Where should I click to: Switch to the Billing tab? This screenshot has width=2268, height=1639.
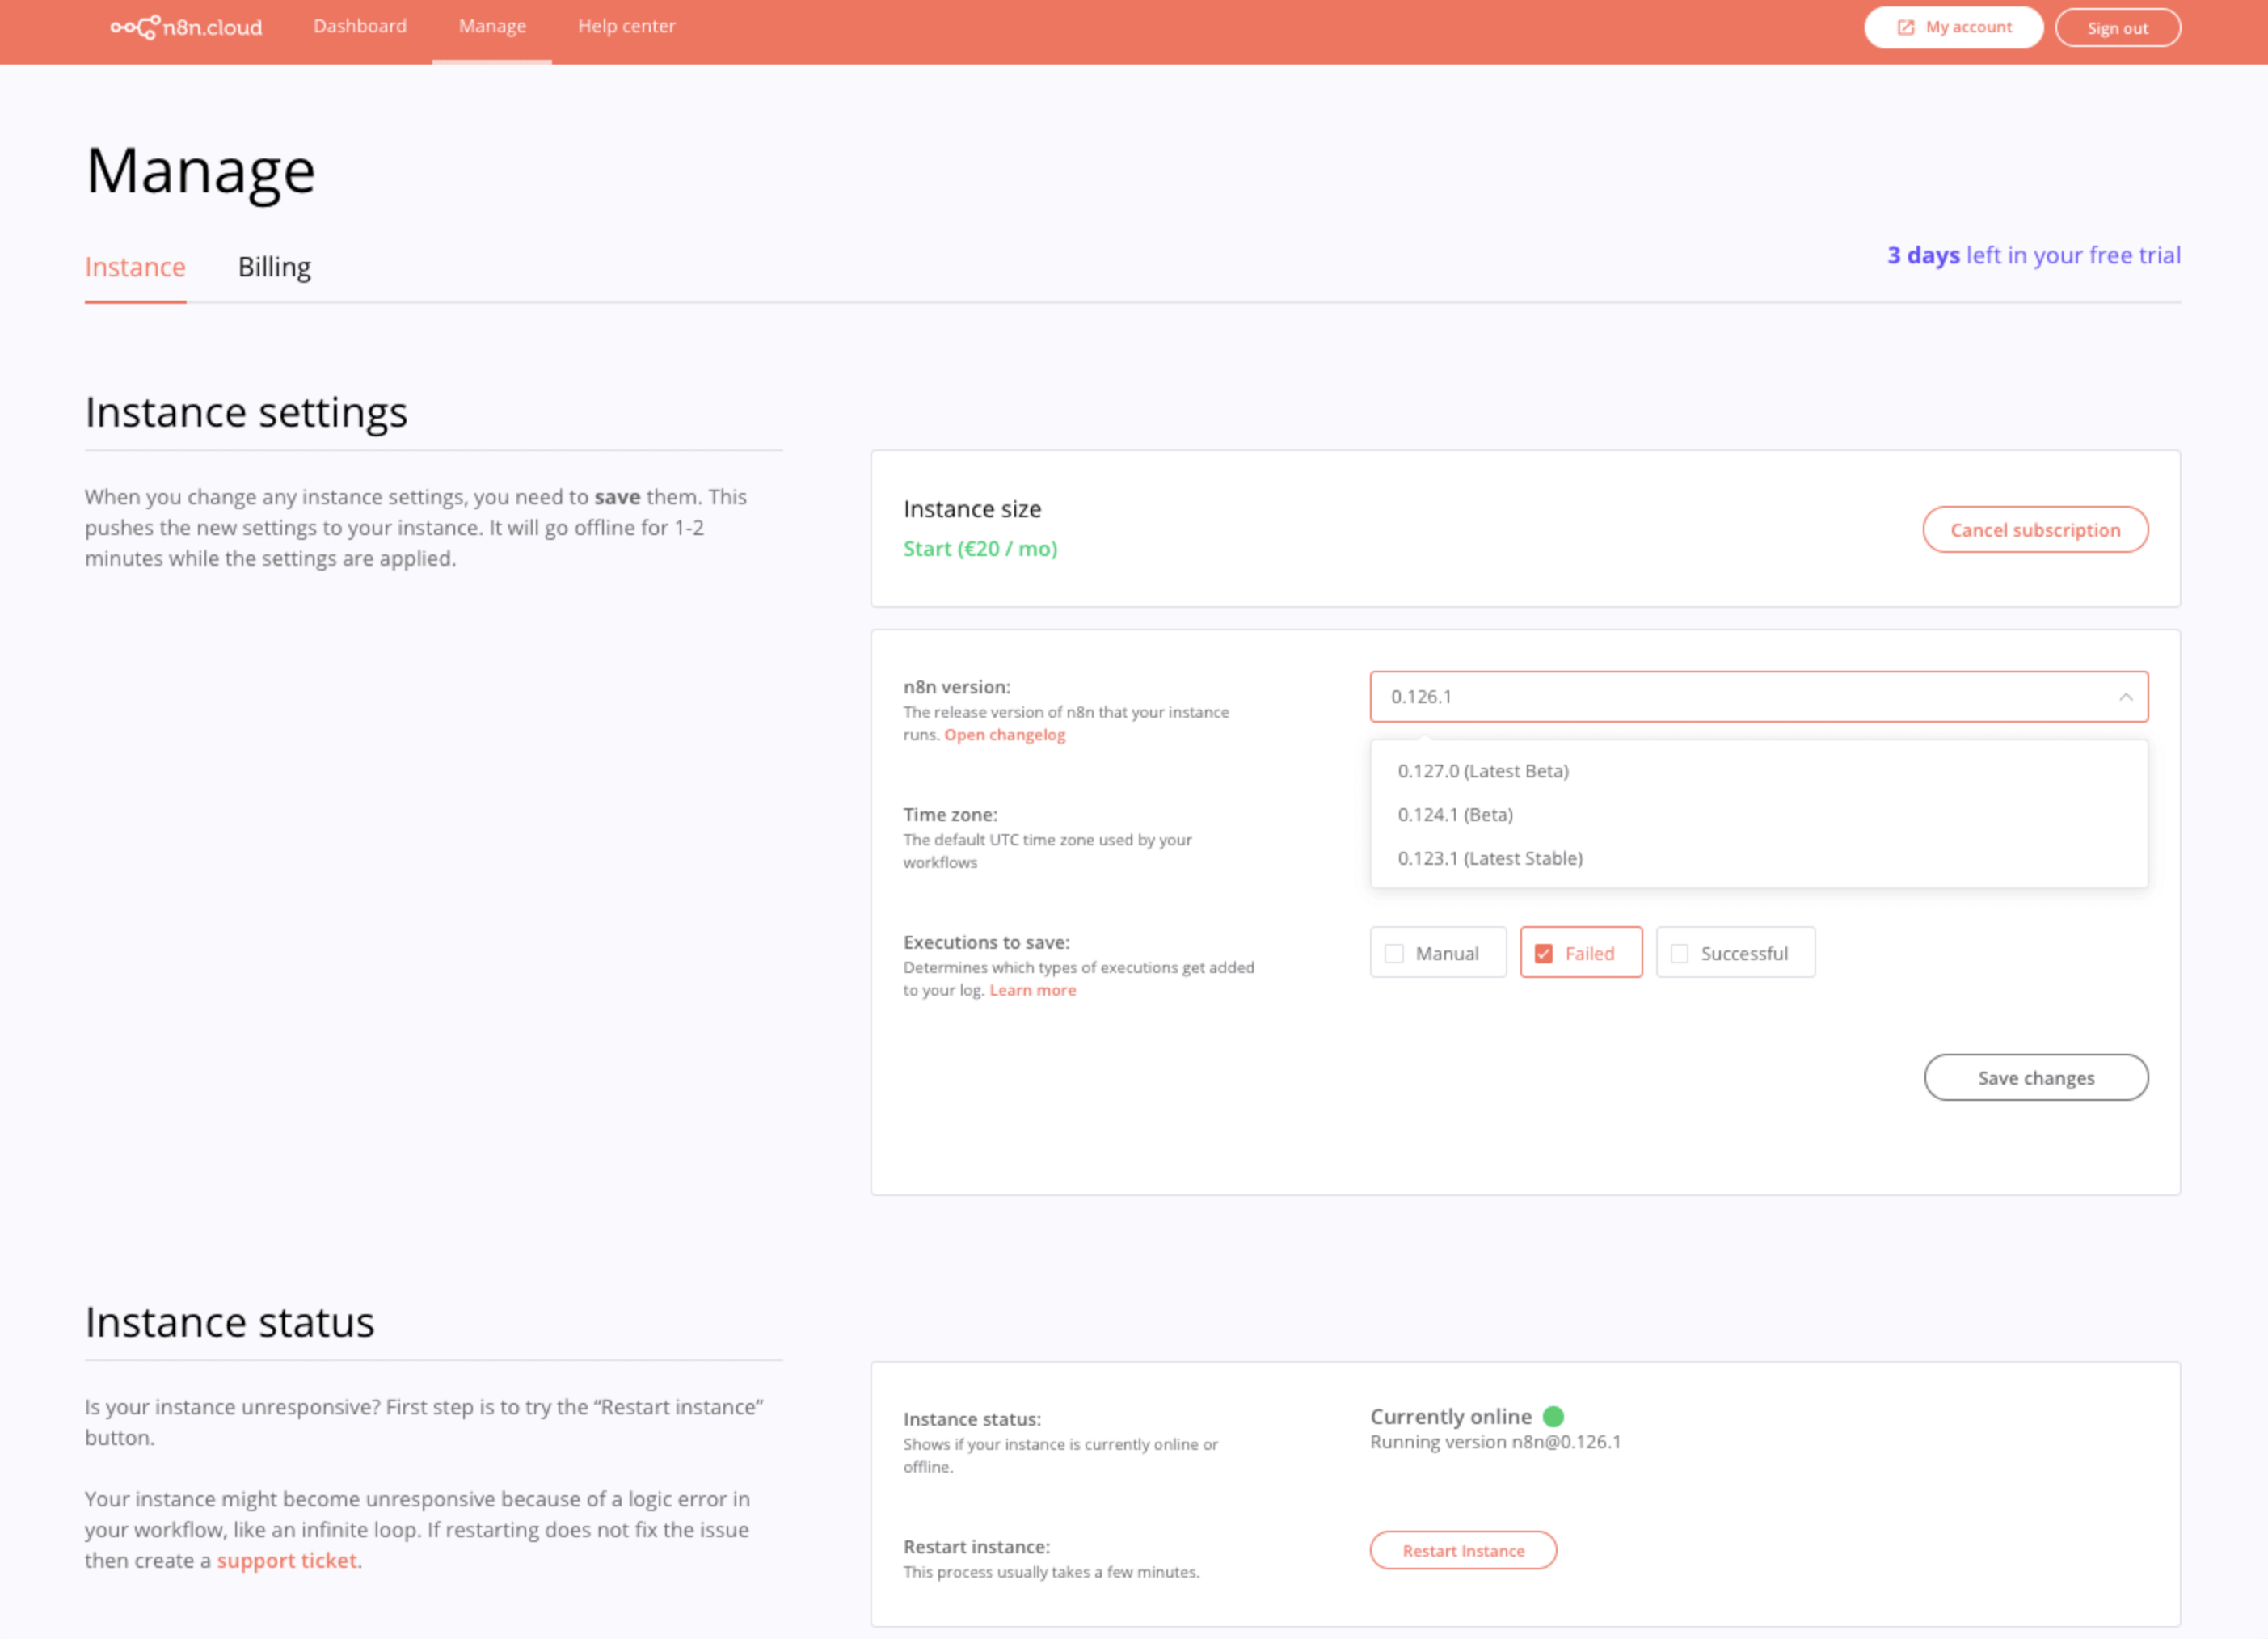pos(273,266)
